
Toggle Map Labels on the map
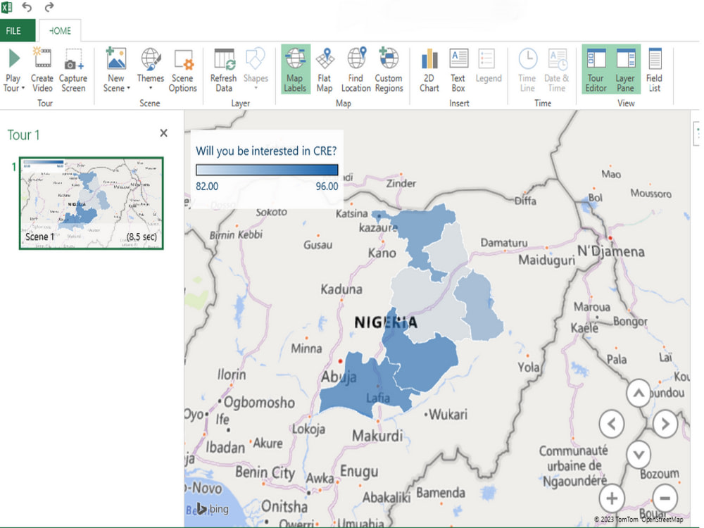[295, 68]
